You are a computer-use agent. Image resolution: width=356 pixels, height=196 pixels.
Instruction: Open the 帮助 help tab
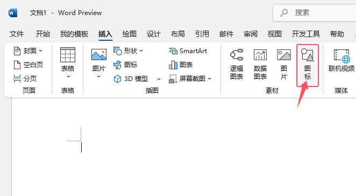tap(337, 34)
